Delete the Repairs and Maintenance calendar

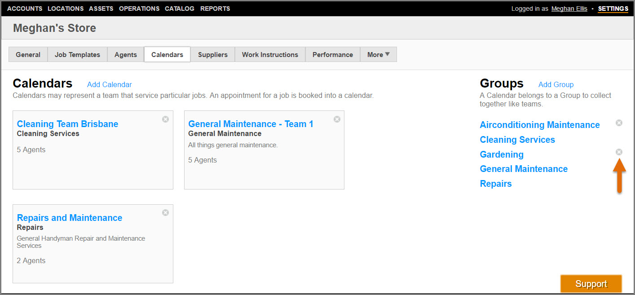click(165, 212)
